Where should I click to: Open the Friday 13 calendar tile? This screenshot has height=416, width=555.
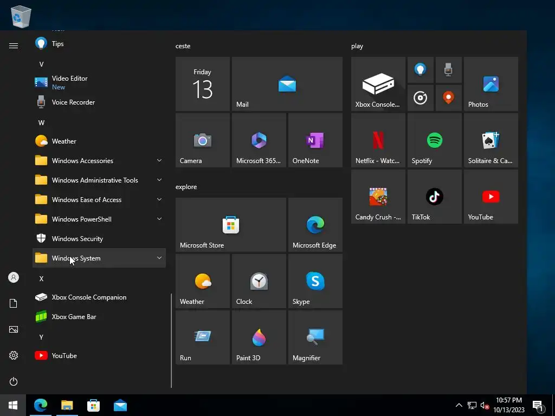pos(203,84)
